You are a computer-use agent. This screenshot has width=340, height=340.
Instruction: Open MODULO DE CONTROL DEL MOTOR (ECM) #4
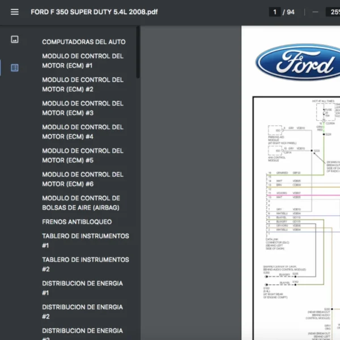83,132
